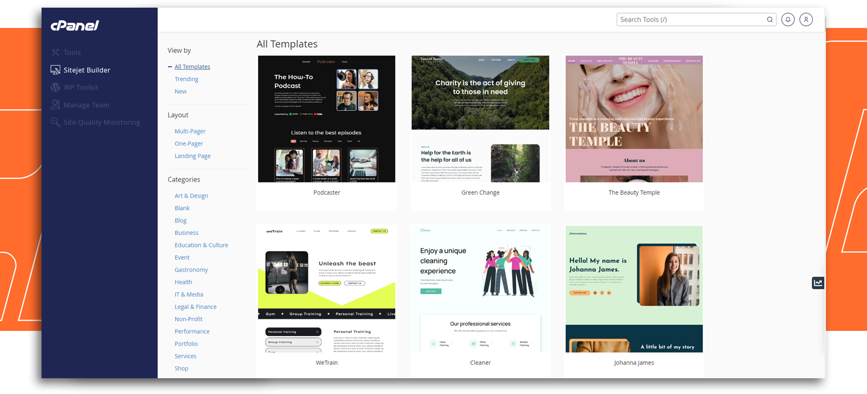
Task: Open notifications bell icon
Action: [x=788, y=19]
